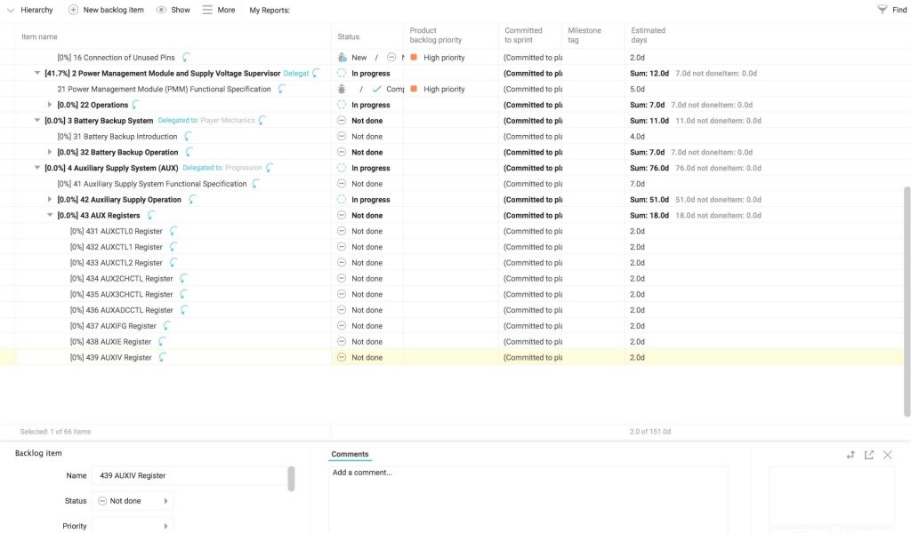Pop out the detail panel in a new window
Viewport: 911px width, 533px height.
[869, 455]
